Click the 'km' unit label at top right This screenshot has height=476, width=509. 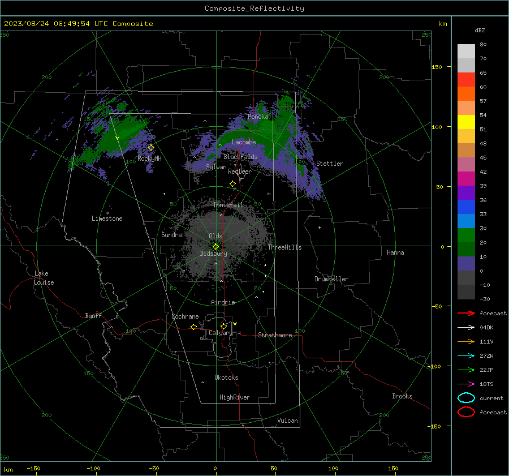(442, 24)
